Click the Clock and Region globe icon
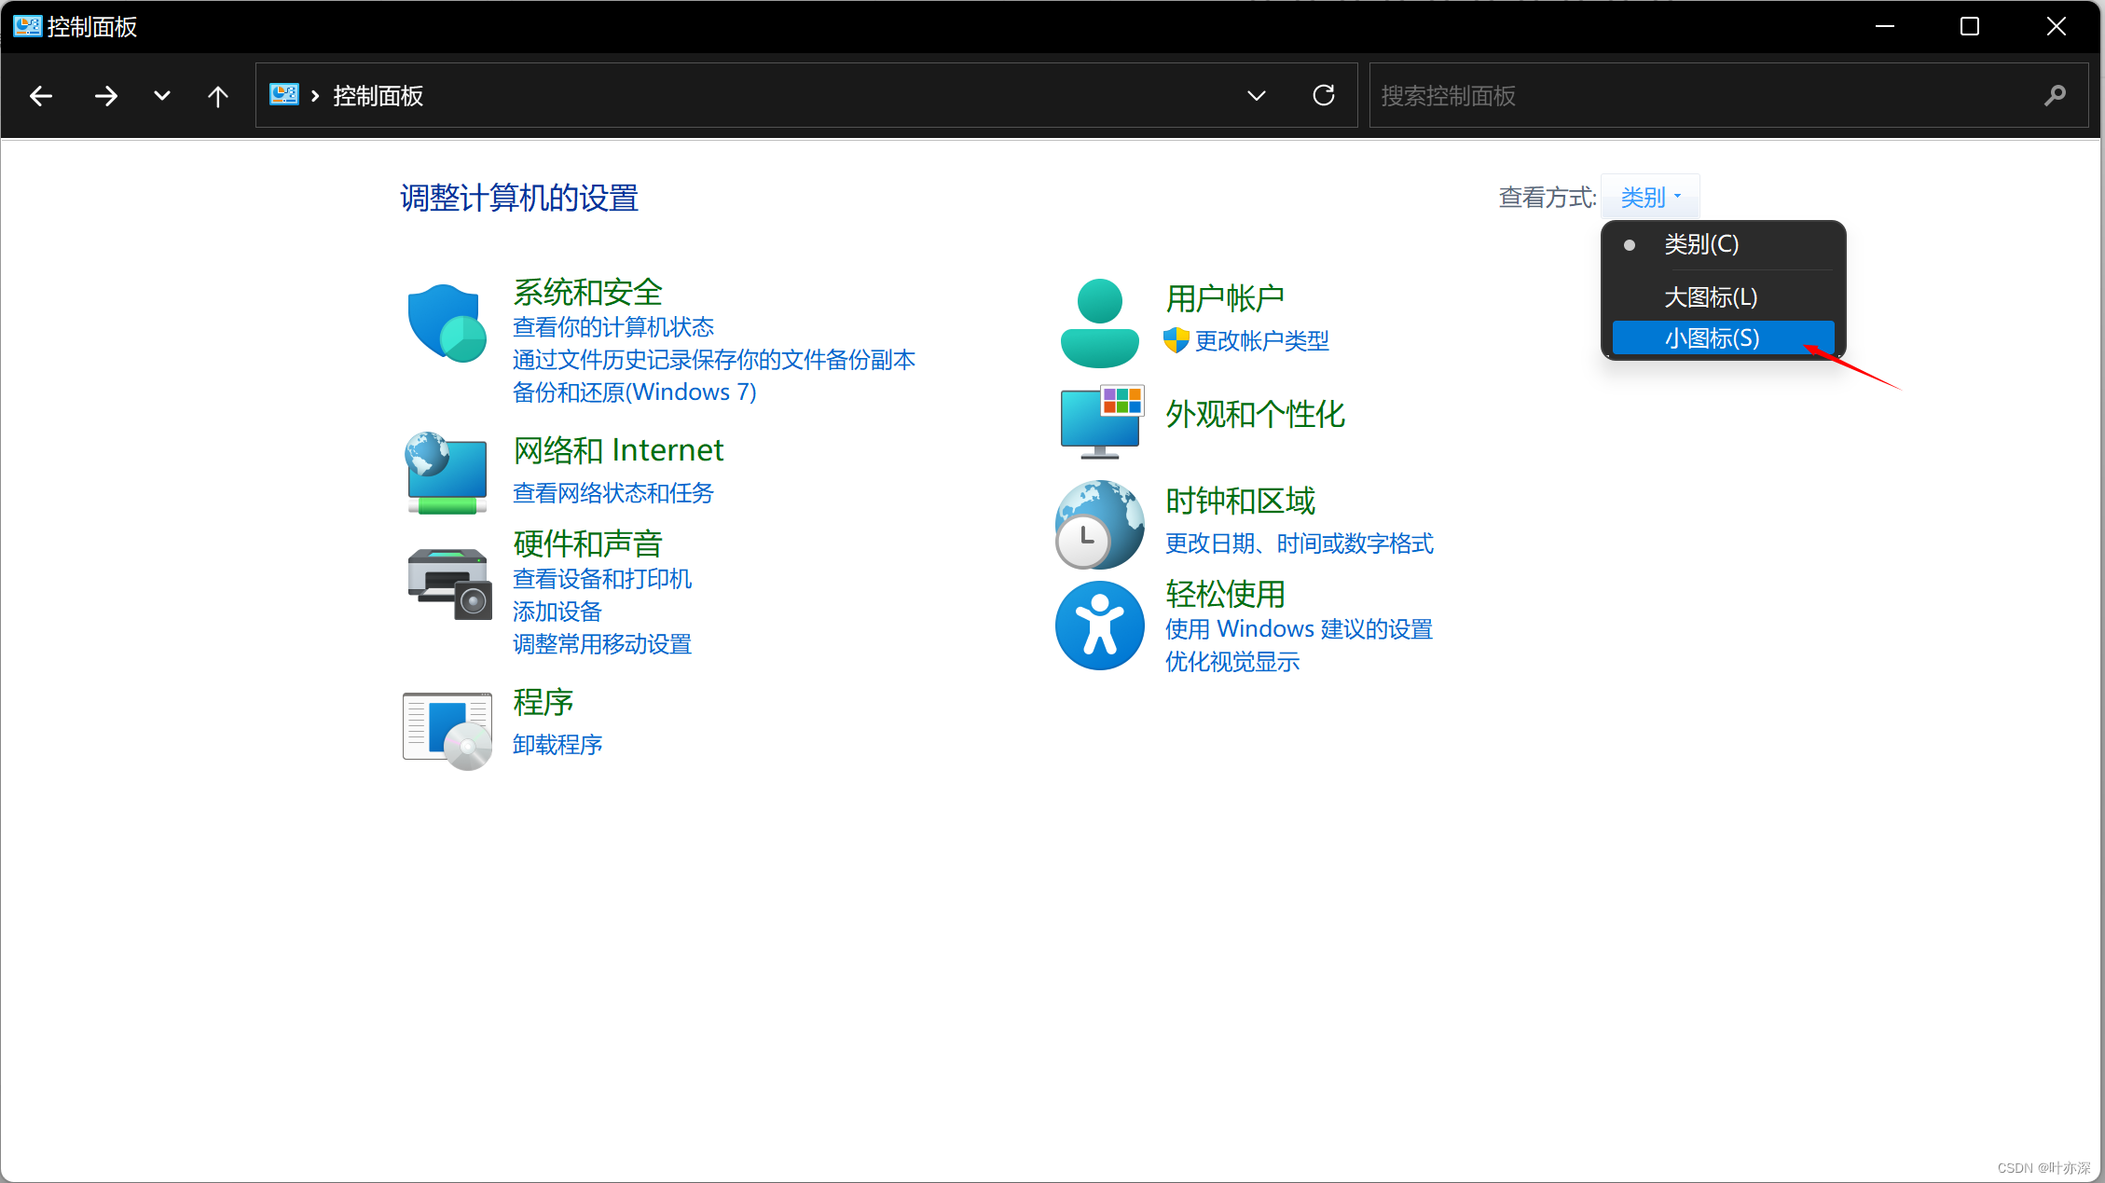The width and height of the screenshot is (2105, 1183). pos(1099,524)
